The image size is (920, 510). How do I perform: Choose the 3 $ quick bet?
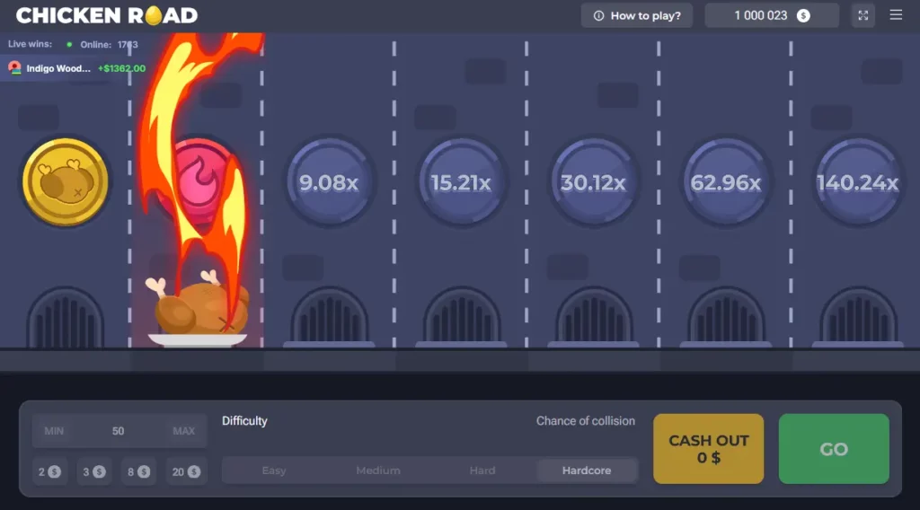click(93, 471)
